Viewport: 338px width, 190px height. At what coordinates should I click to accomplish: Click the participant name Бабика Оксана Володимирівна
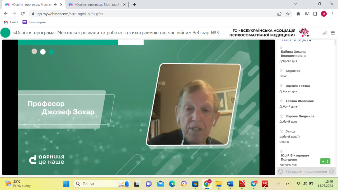pos(293,54)
